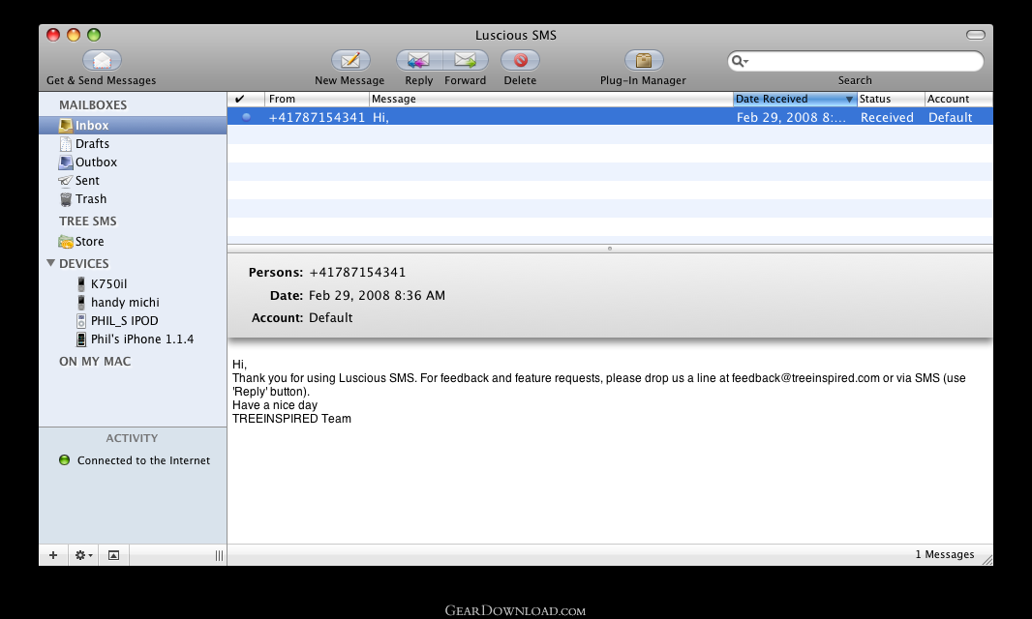The height and width of the screenshot is (619, 1032).
Task: Toggle the activity panel show/hide button
Action: (x=114, y=555)
